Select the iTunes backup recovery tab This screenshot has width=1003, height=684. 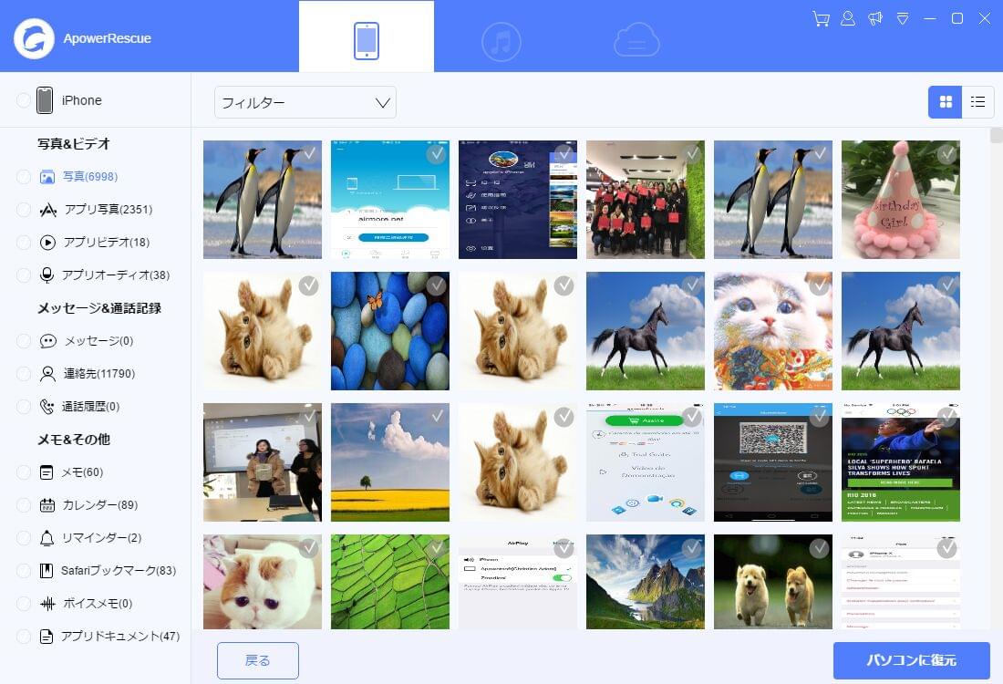tap(501, 41)
